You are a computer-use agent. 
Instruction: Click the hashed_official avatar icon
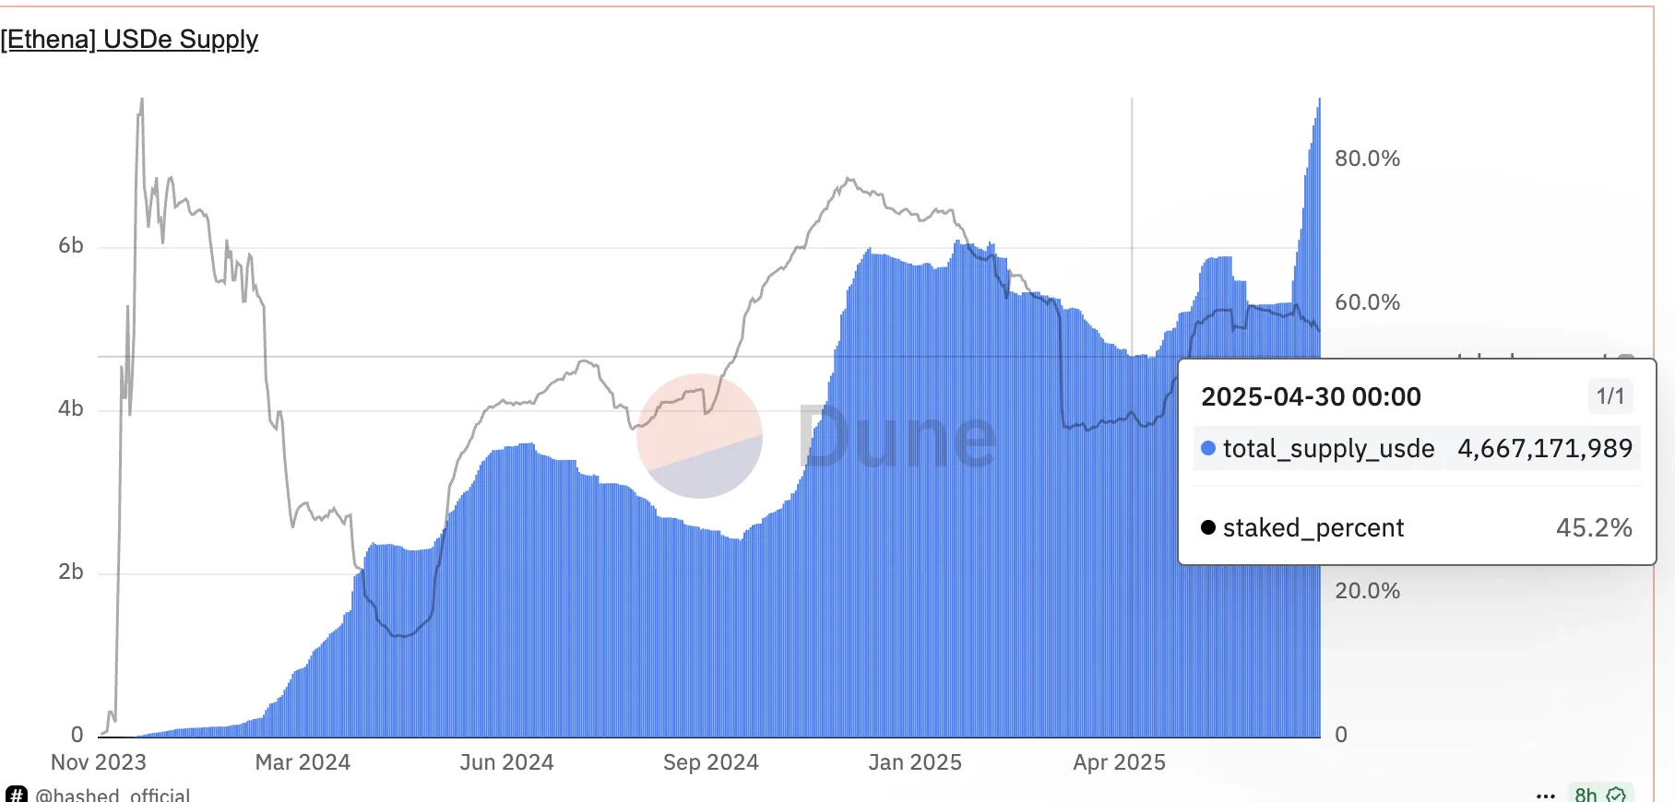pyautogui.click(x=17, y=795)
